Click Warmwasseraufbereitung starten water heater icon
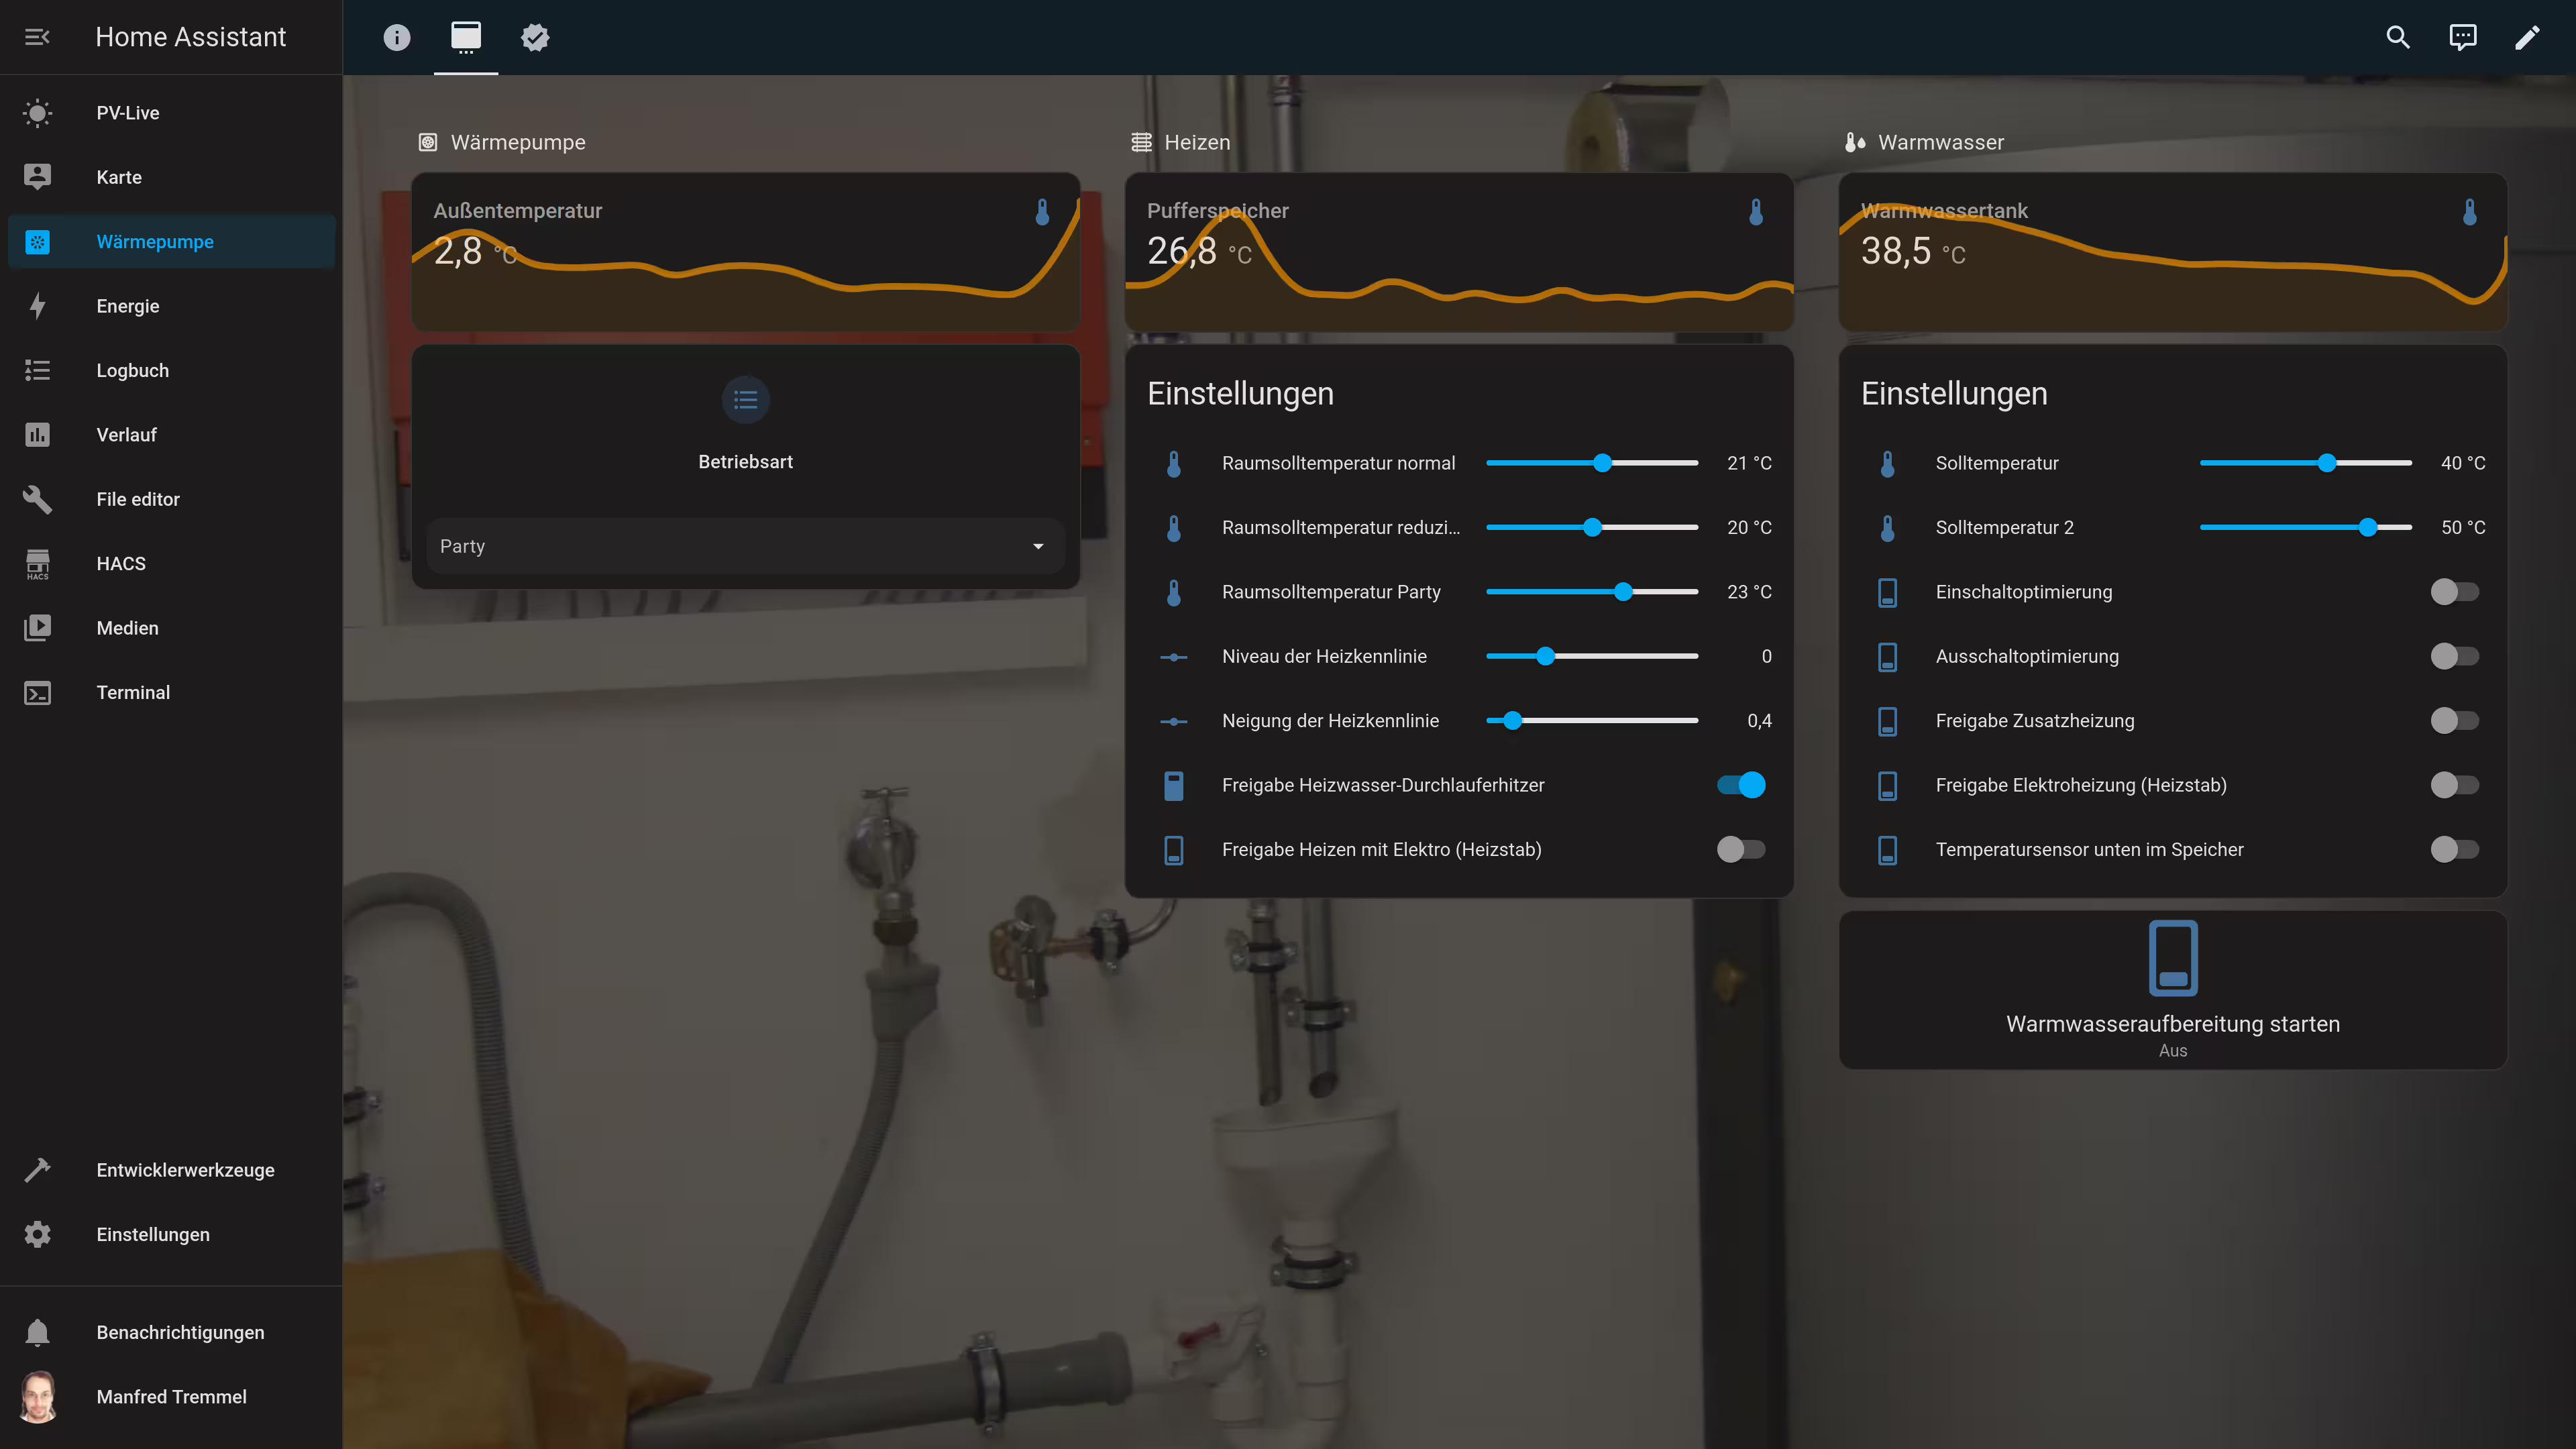 pyautogui.click(x=2173, y=958)
